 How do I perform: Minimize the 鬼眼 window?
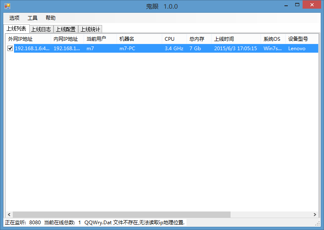point(286,5)
